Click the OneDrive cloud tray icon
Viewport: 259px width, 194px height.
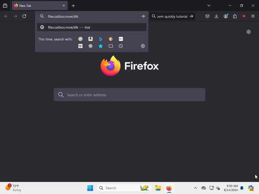point(204,188)
